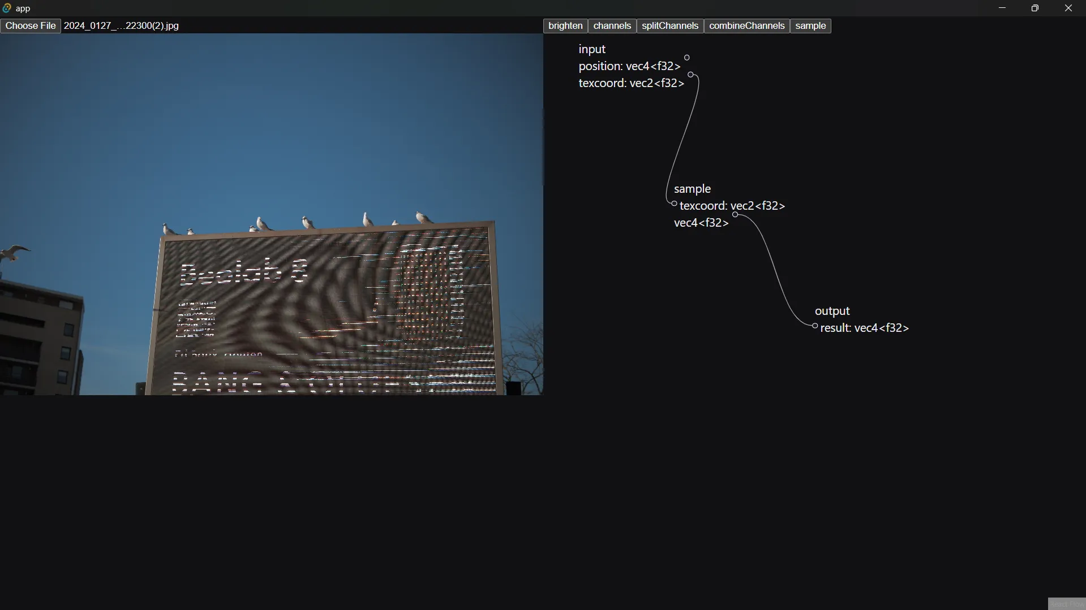Add a splitChannels node
Screen dimensions: 1086x610
coord(670,26)
